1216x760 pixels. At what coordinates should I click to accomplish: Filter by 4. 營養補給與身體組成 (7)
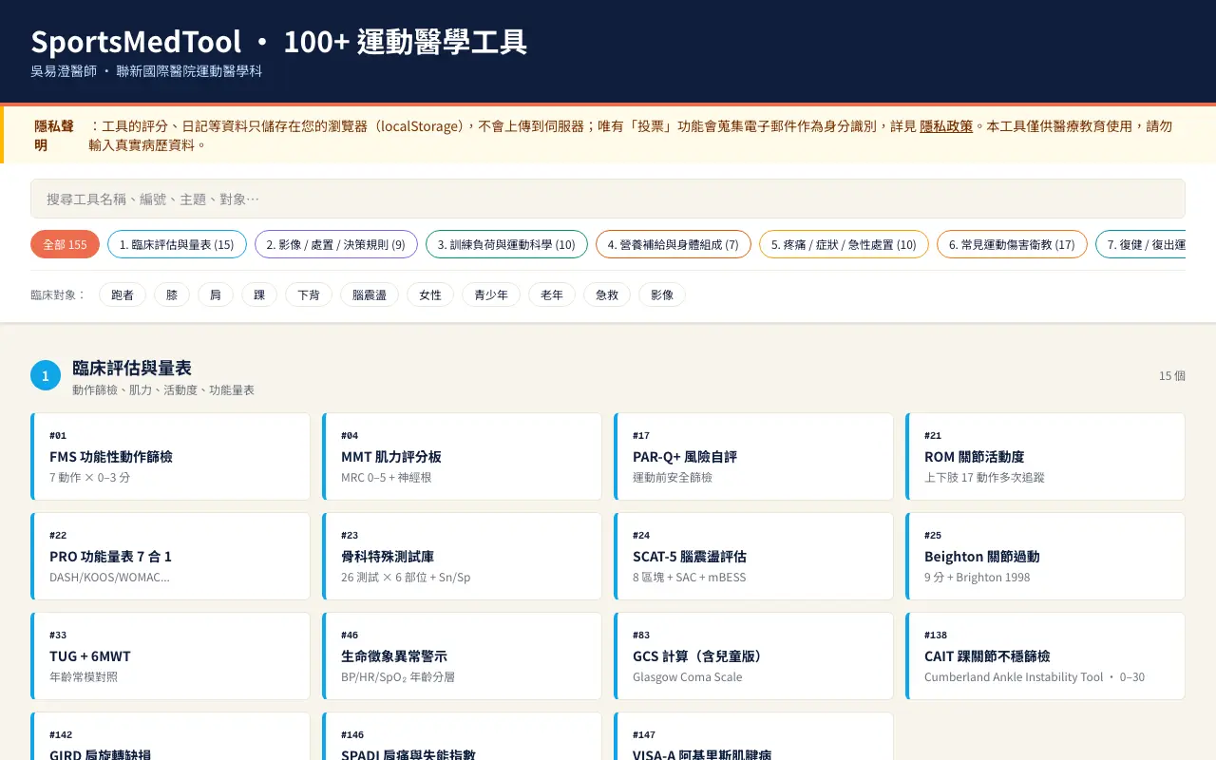[674, 244]
